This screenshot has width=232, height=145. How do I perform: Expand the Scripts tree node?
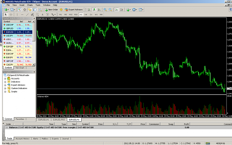(5, 92)
